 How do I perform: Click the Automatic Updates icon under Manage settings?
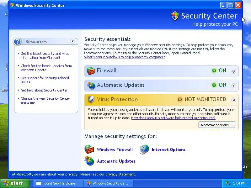pos(89,161)
